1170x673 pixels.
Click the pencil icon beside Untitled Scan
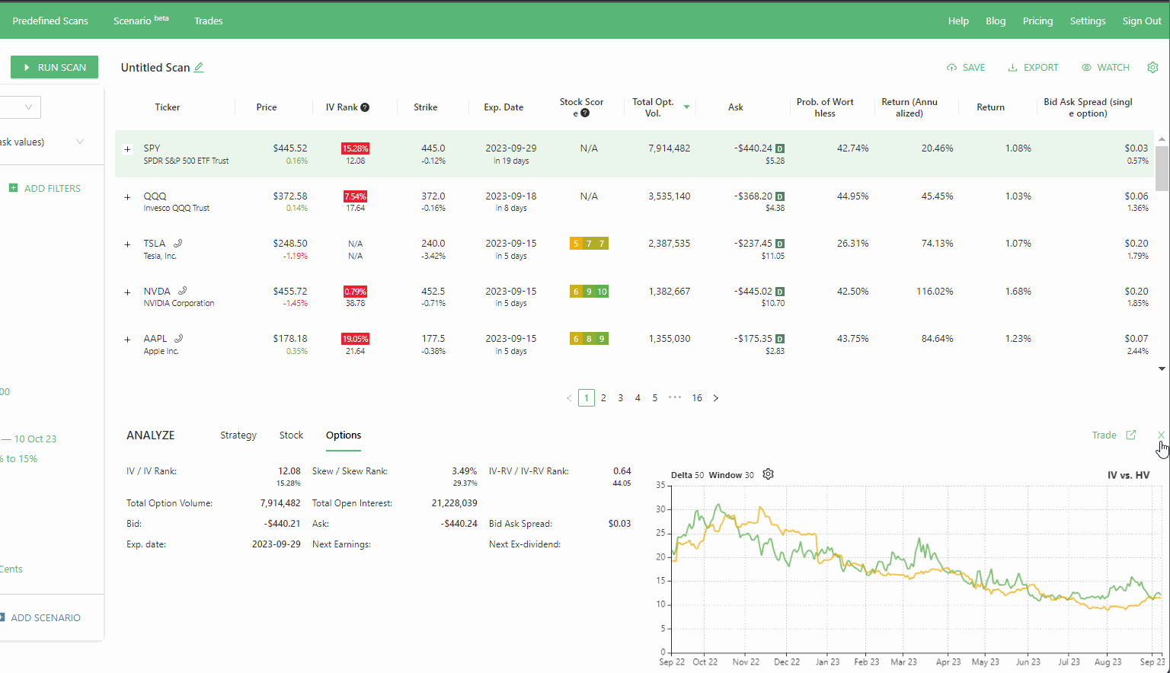199,67
